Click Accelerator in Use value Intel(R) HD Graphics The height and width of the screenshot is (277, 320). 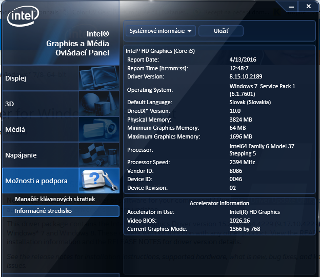254,212
